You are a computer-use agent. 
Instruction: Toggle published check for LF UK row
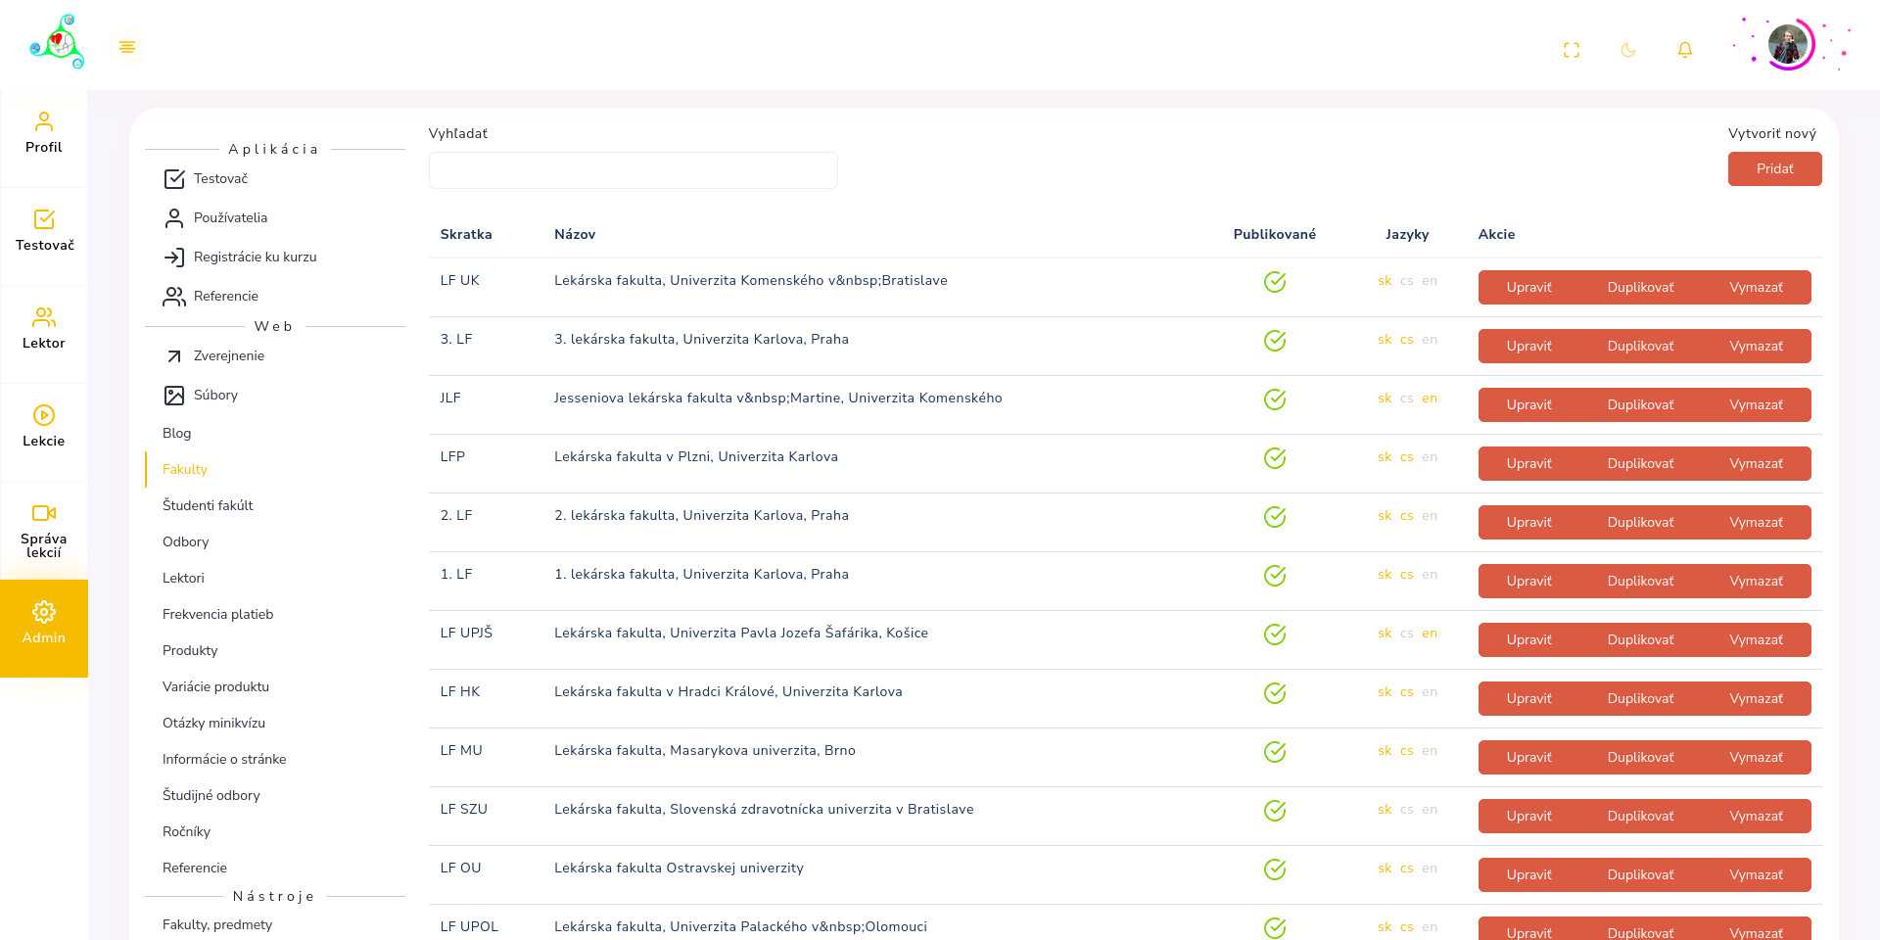1275,282
